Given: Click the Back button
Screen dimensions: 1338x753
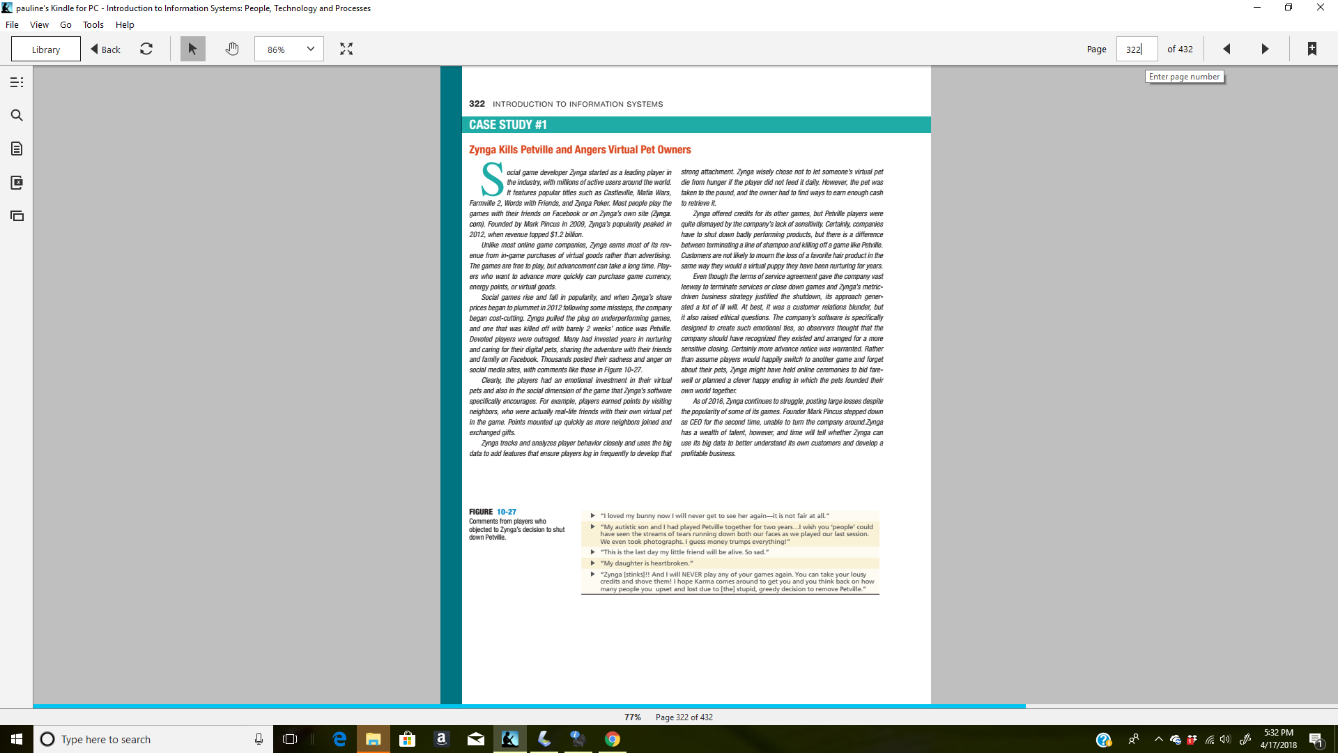Looking at the screenshot, I should point(106,50).
